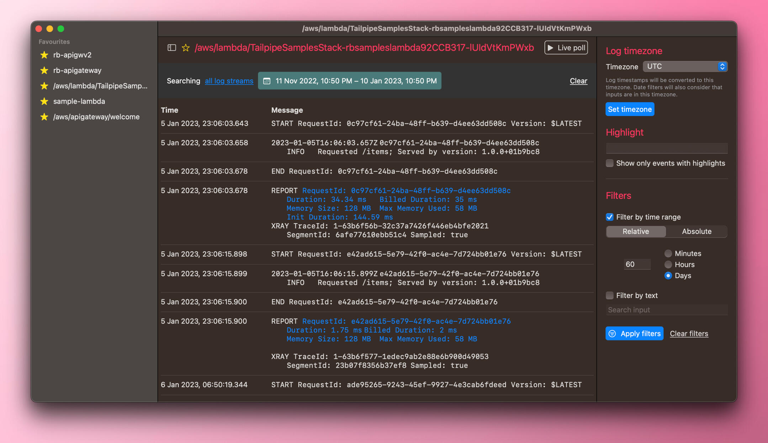
Task: Click the star icon beside /aws/apigateway/welcome
Action: coord(44,117)
